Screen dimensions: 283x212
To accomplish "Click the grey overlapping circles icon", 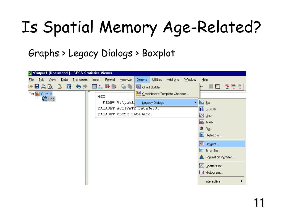I will coord(130,87).
